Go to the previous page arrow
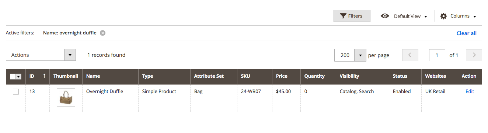The width and height of the screenshot is (488, 133). [410, 55]
